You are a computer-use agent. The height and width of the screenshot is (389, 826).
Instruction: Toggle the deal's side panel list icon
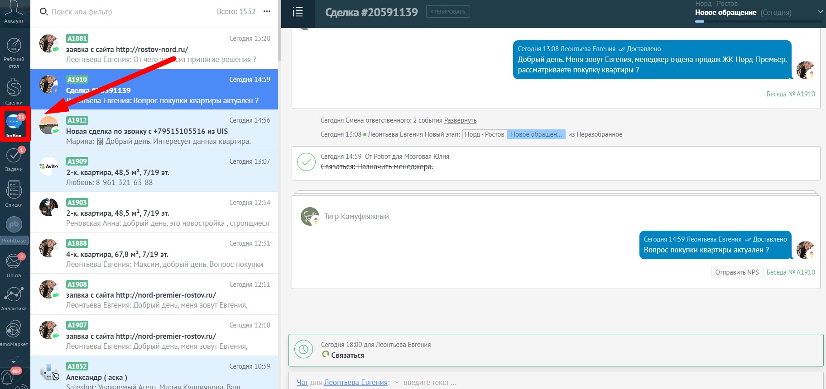tap(298, 12)
